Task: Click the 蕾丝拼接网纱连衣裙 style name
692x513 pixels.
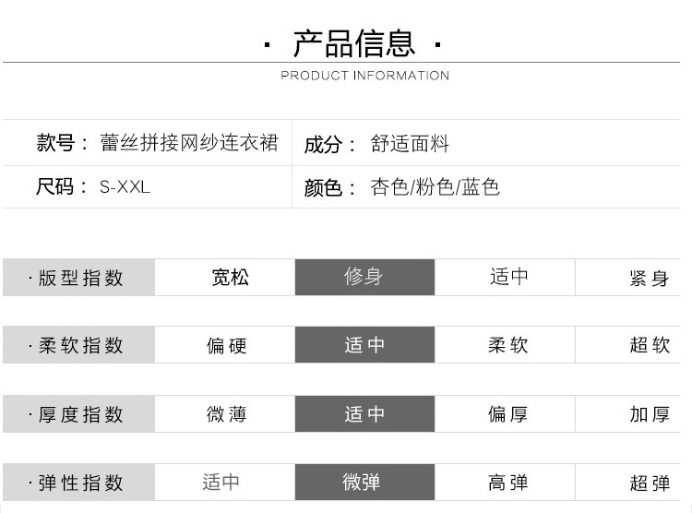Action: (x=189, y=143)
